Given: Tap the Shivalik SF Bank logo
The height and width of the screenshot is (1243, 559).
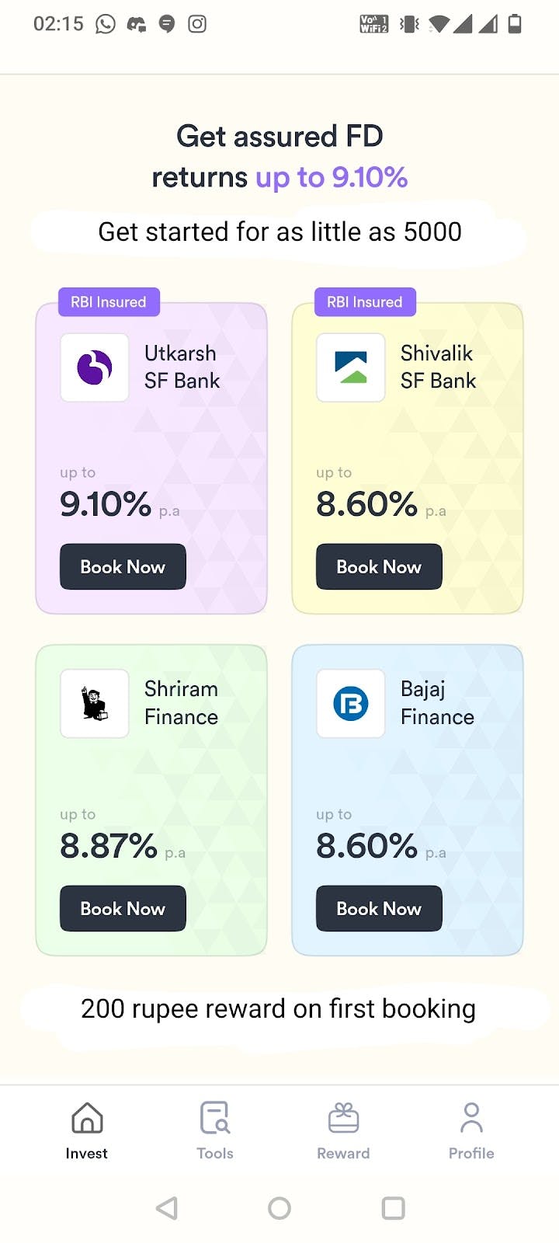Looking at the screenshot, I should point(351,367).
